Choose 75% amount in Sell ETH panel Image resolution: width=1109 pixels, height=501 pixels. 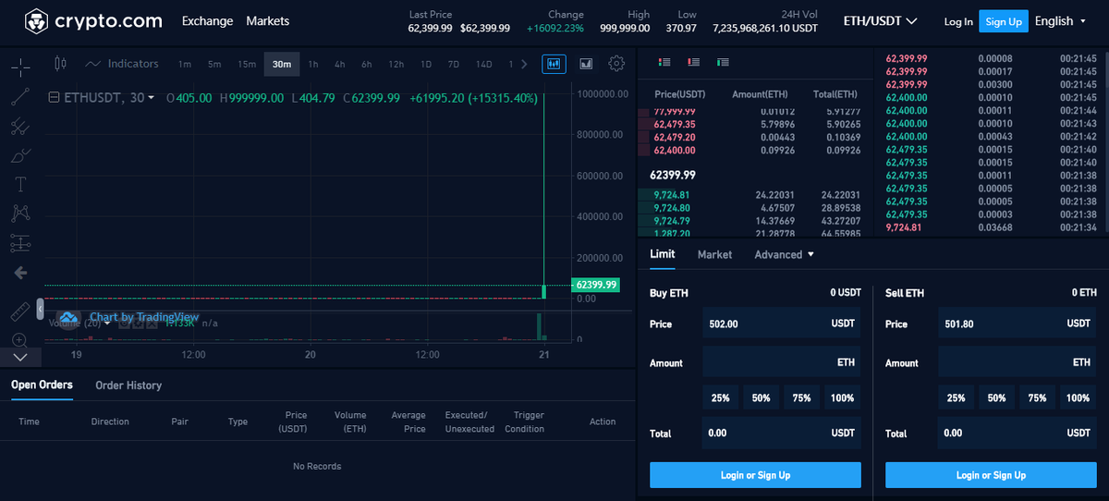(1037, 398)
